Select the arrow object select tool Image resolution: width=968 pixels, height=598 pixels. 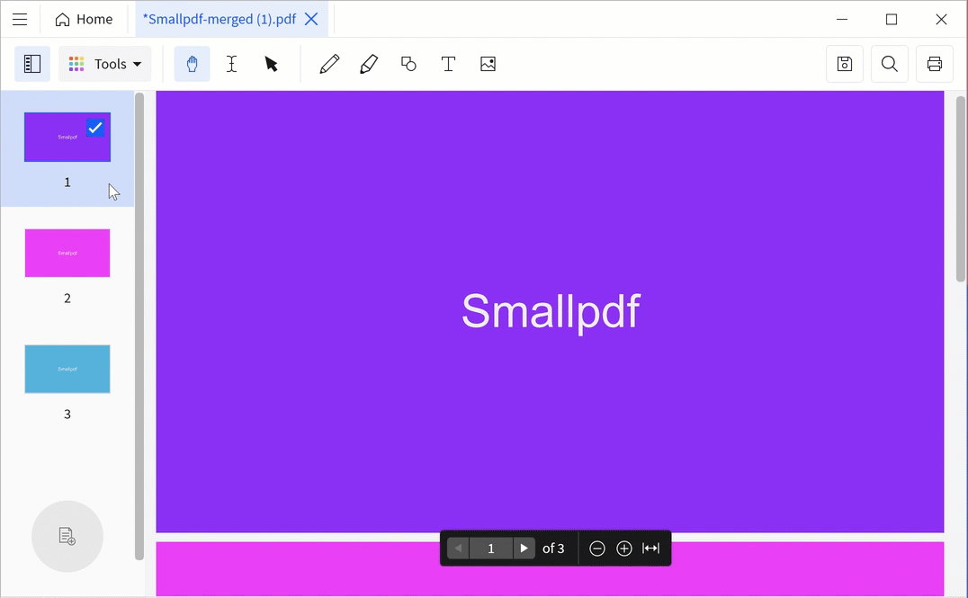pos(271,64)
